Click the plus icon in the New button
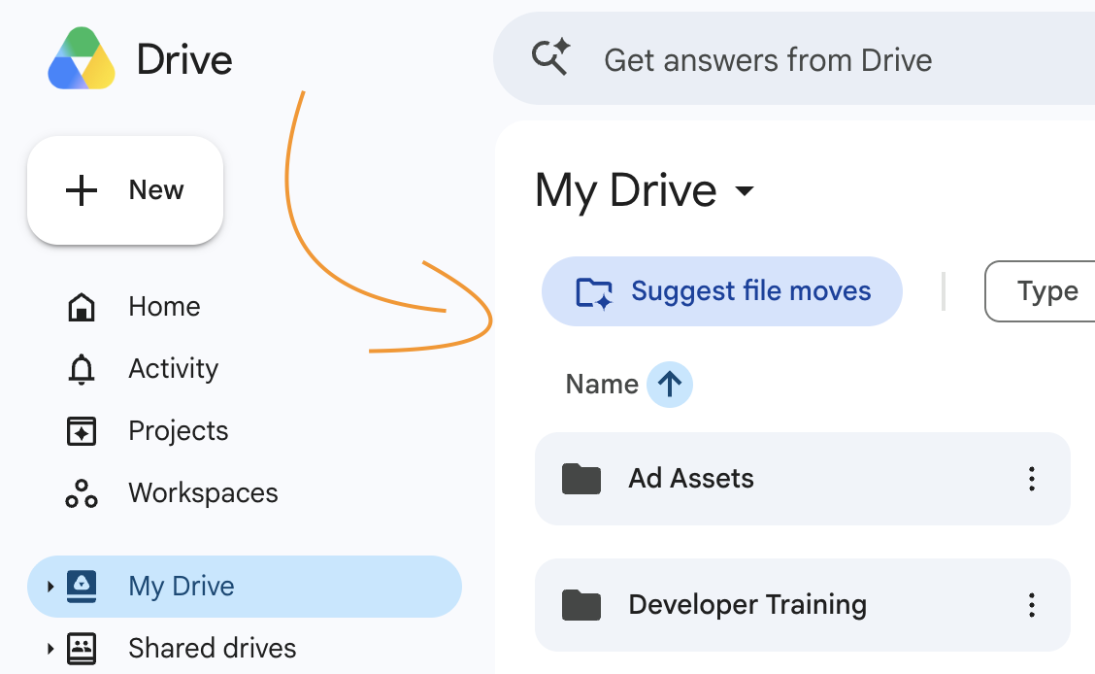 tap(81, 190)
